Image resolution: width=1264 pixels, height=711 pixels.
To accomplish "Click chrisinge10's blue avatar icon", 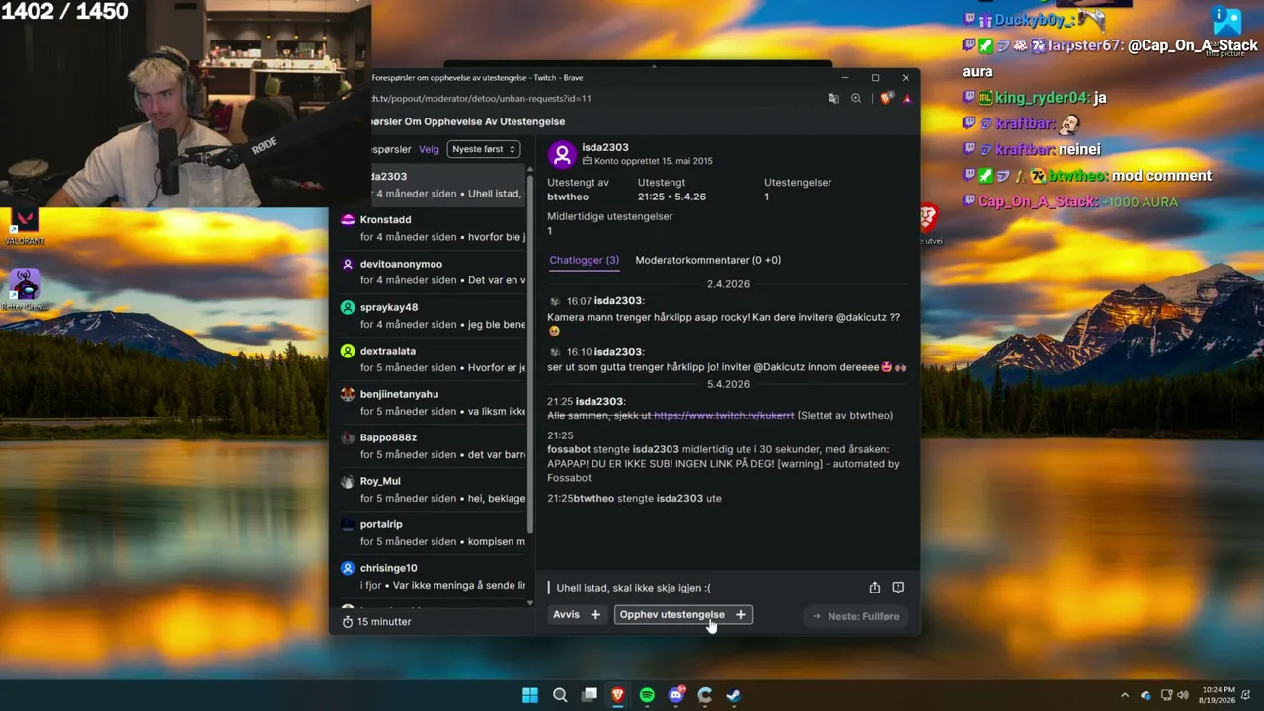I will pyautogui.click(x=348, y=568).
